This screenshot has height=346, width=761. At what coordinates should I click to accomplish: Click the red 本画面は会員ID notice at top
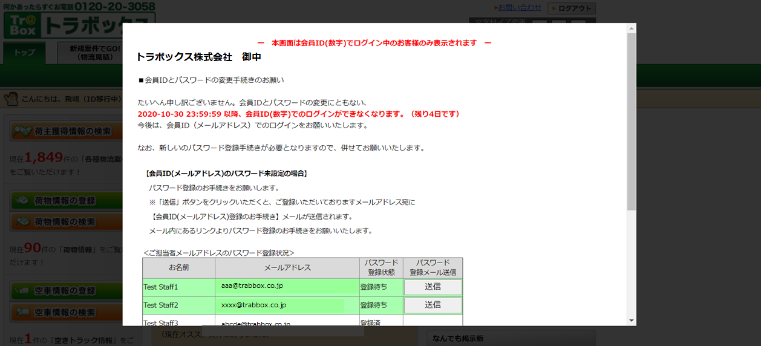[374, 43]
